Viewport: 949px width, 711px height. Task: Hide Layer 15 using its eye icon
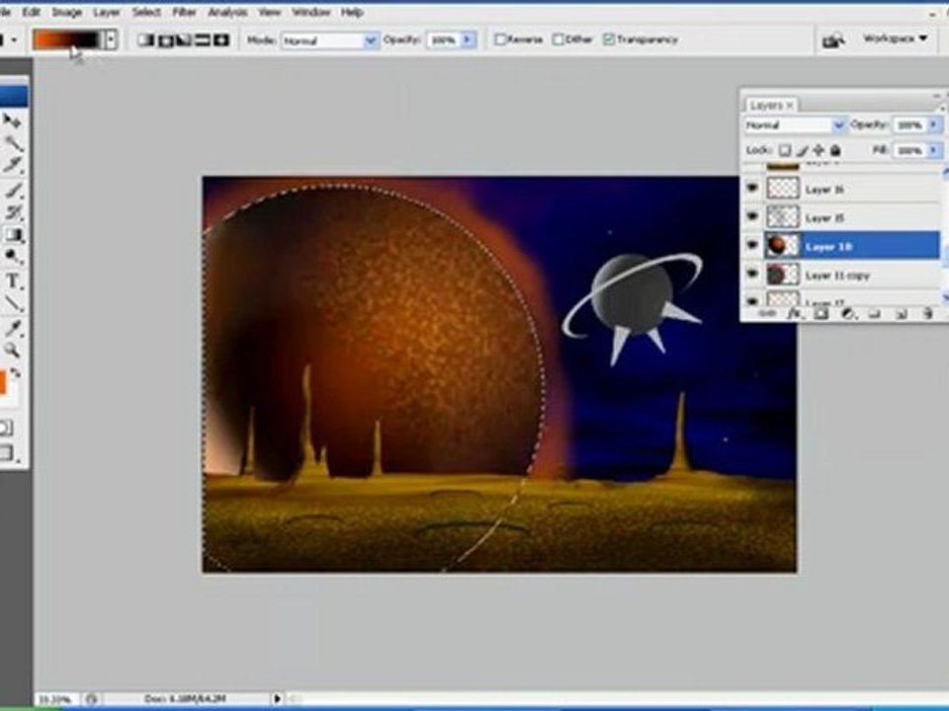pyautogui.click(x=752, y=216)
